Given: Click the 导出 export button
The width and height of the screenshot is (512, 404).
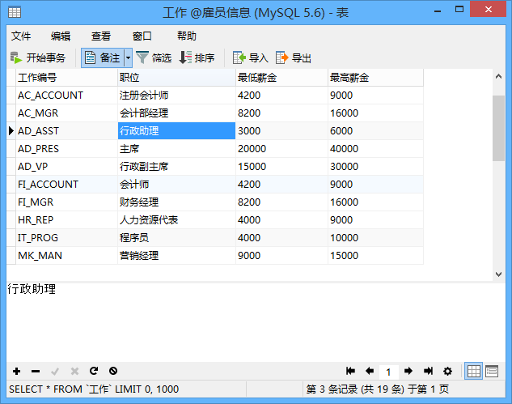Looking at the screenshot, I should [294, 57].
